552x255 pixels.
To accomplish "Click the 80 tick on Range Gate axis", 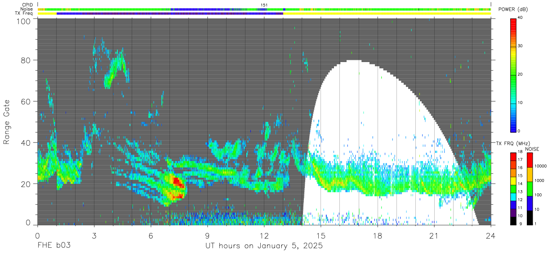I will (25, 60).
